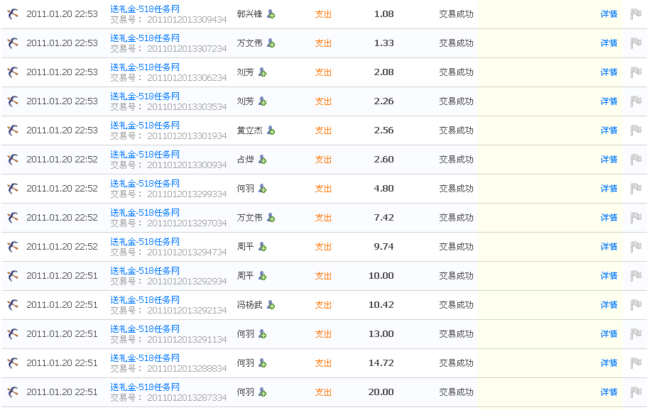
Task: Toggle flag marker on the 10.42 transaction
Action: pyautogui.click(x=636, y=305)
